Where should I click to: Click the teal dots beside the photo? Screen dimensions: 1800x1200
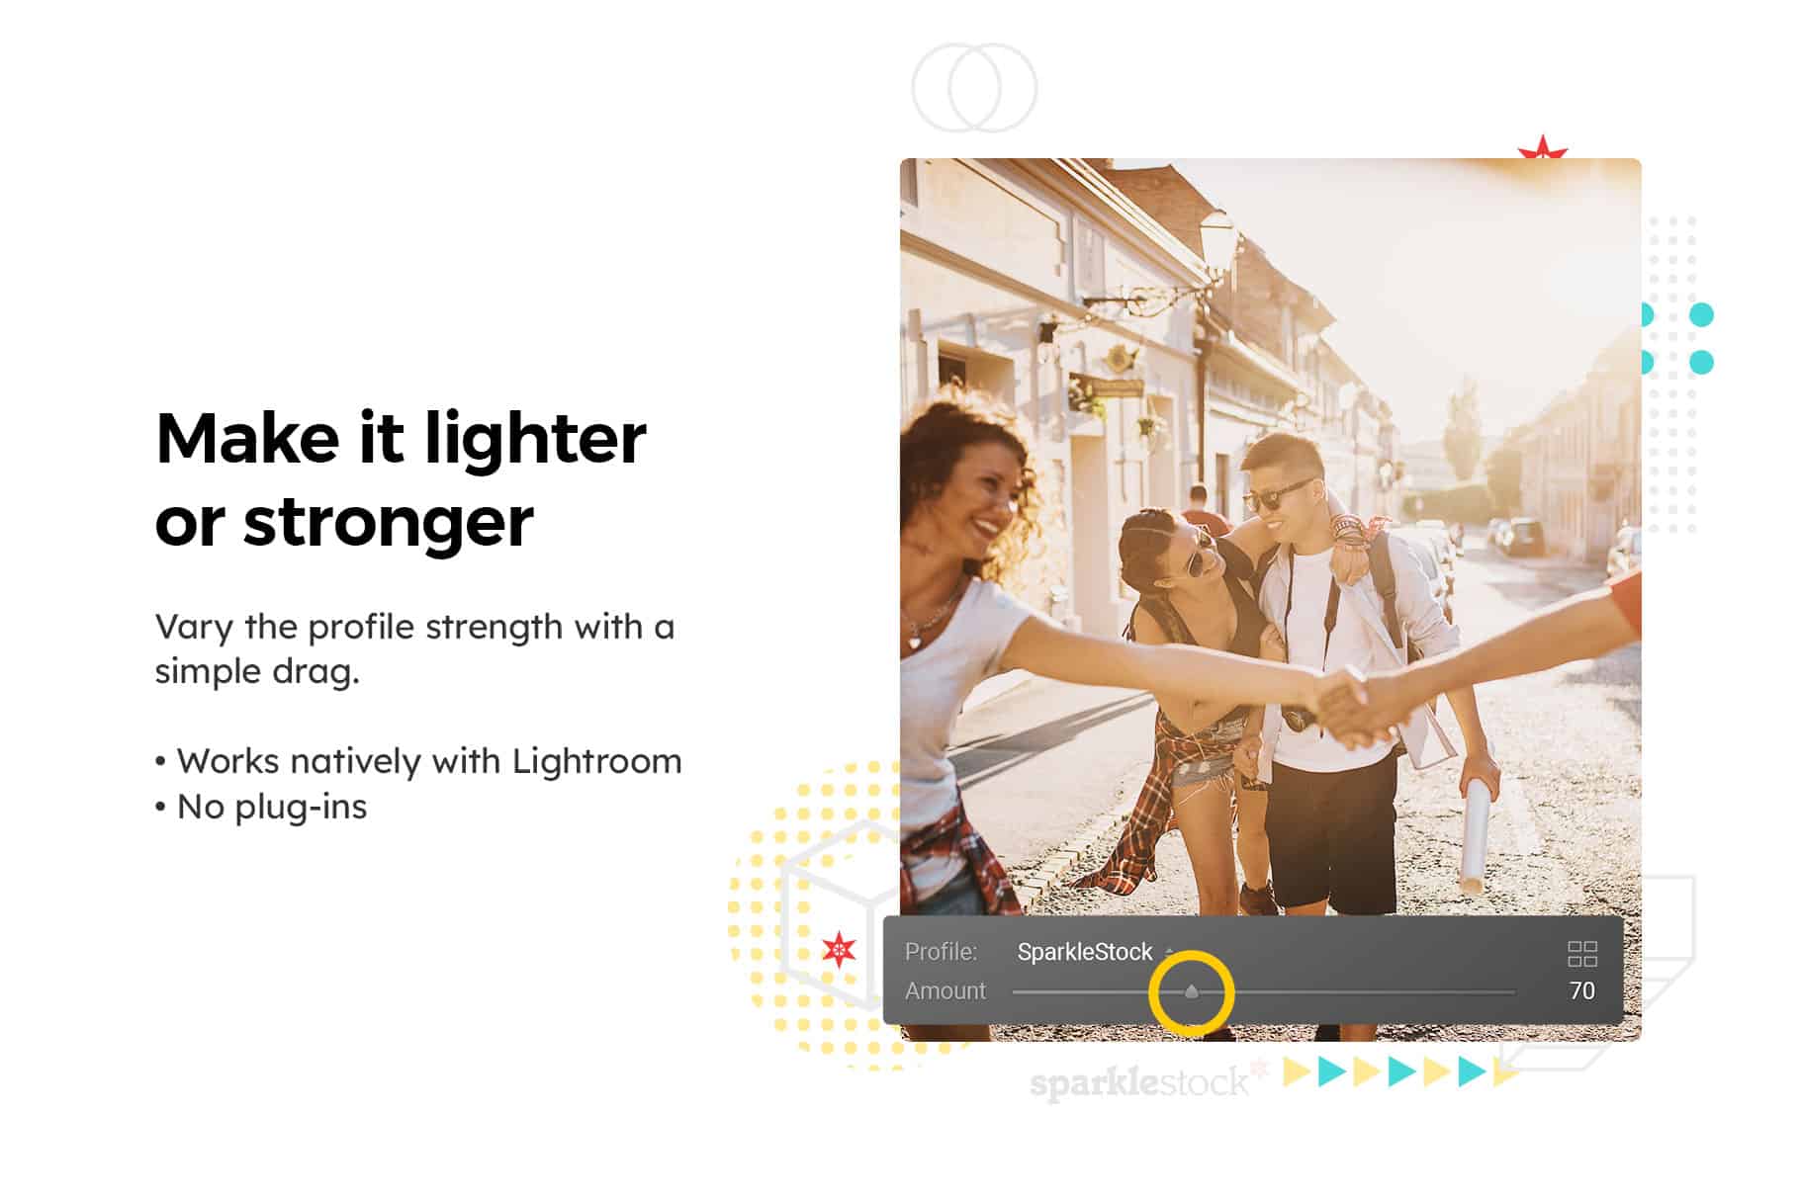coord(1678,338)
